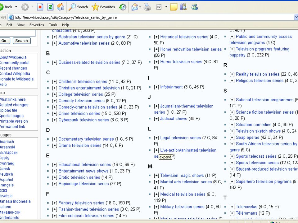Expand Documentary television series category
Screen dimensions: 298x223
click(x=55, y=139)
